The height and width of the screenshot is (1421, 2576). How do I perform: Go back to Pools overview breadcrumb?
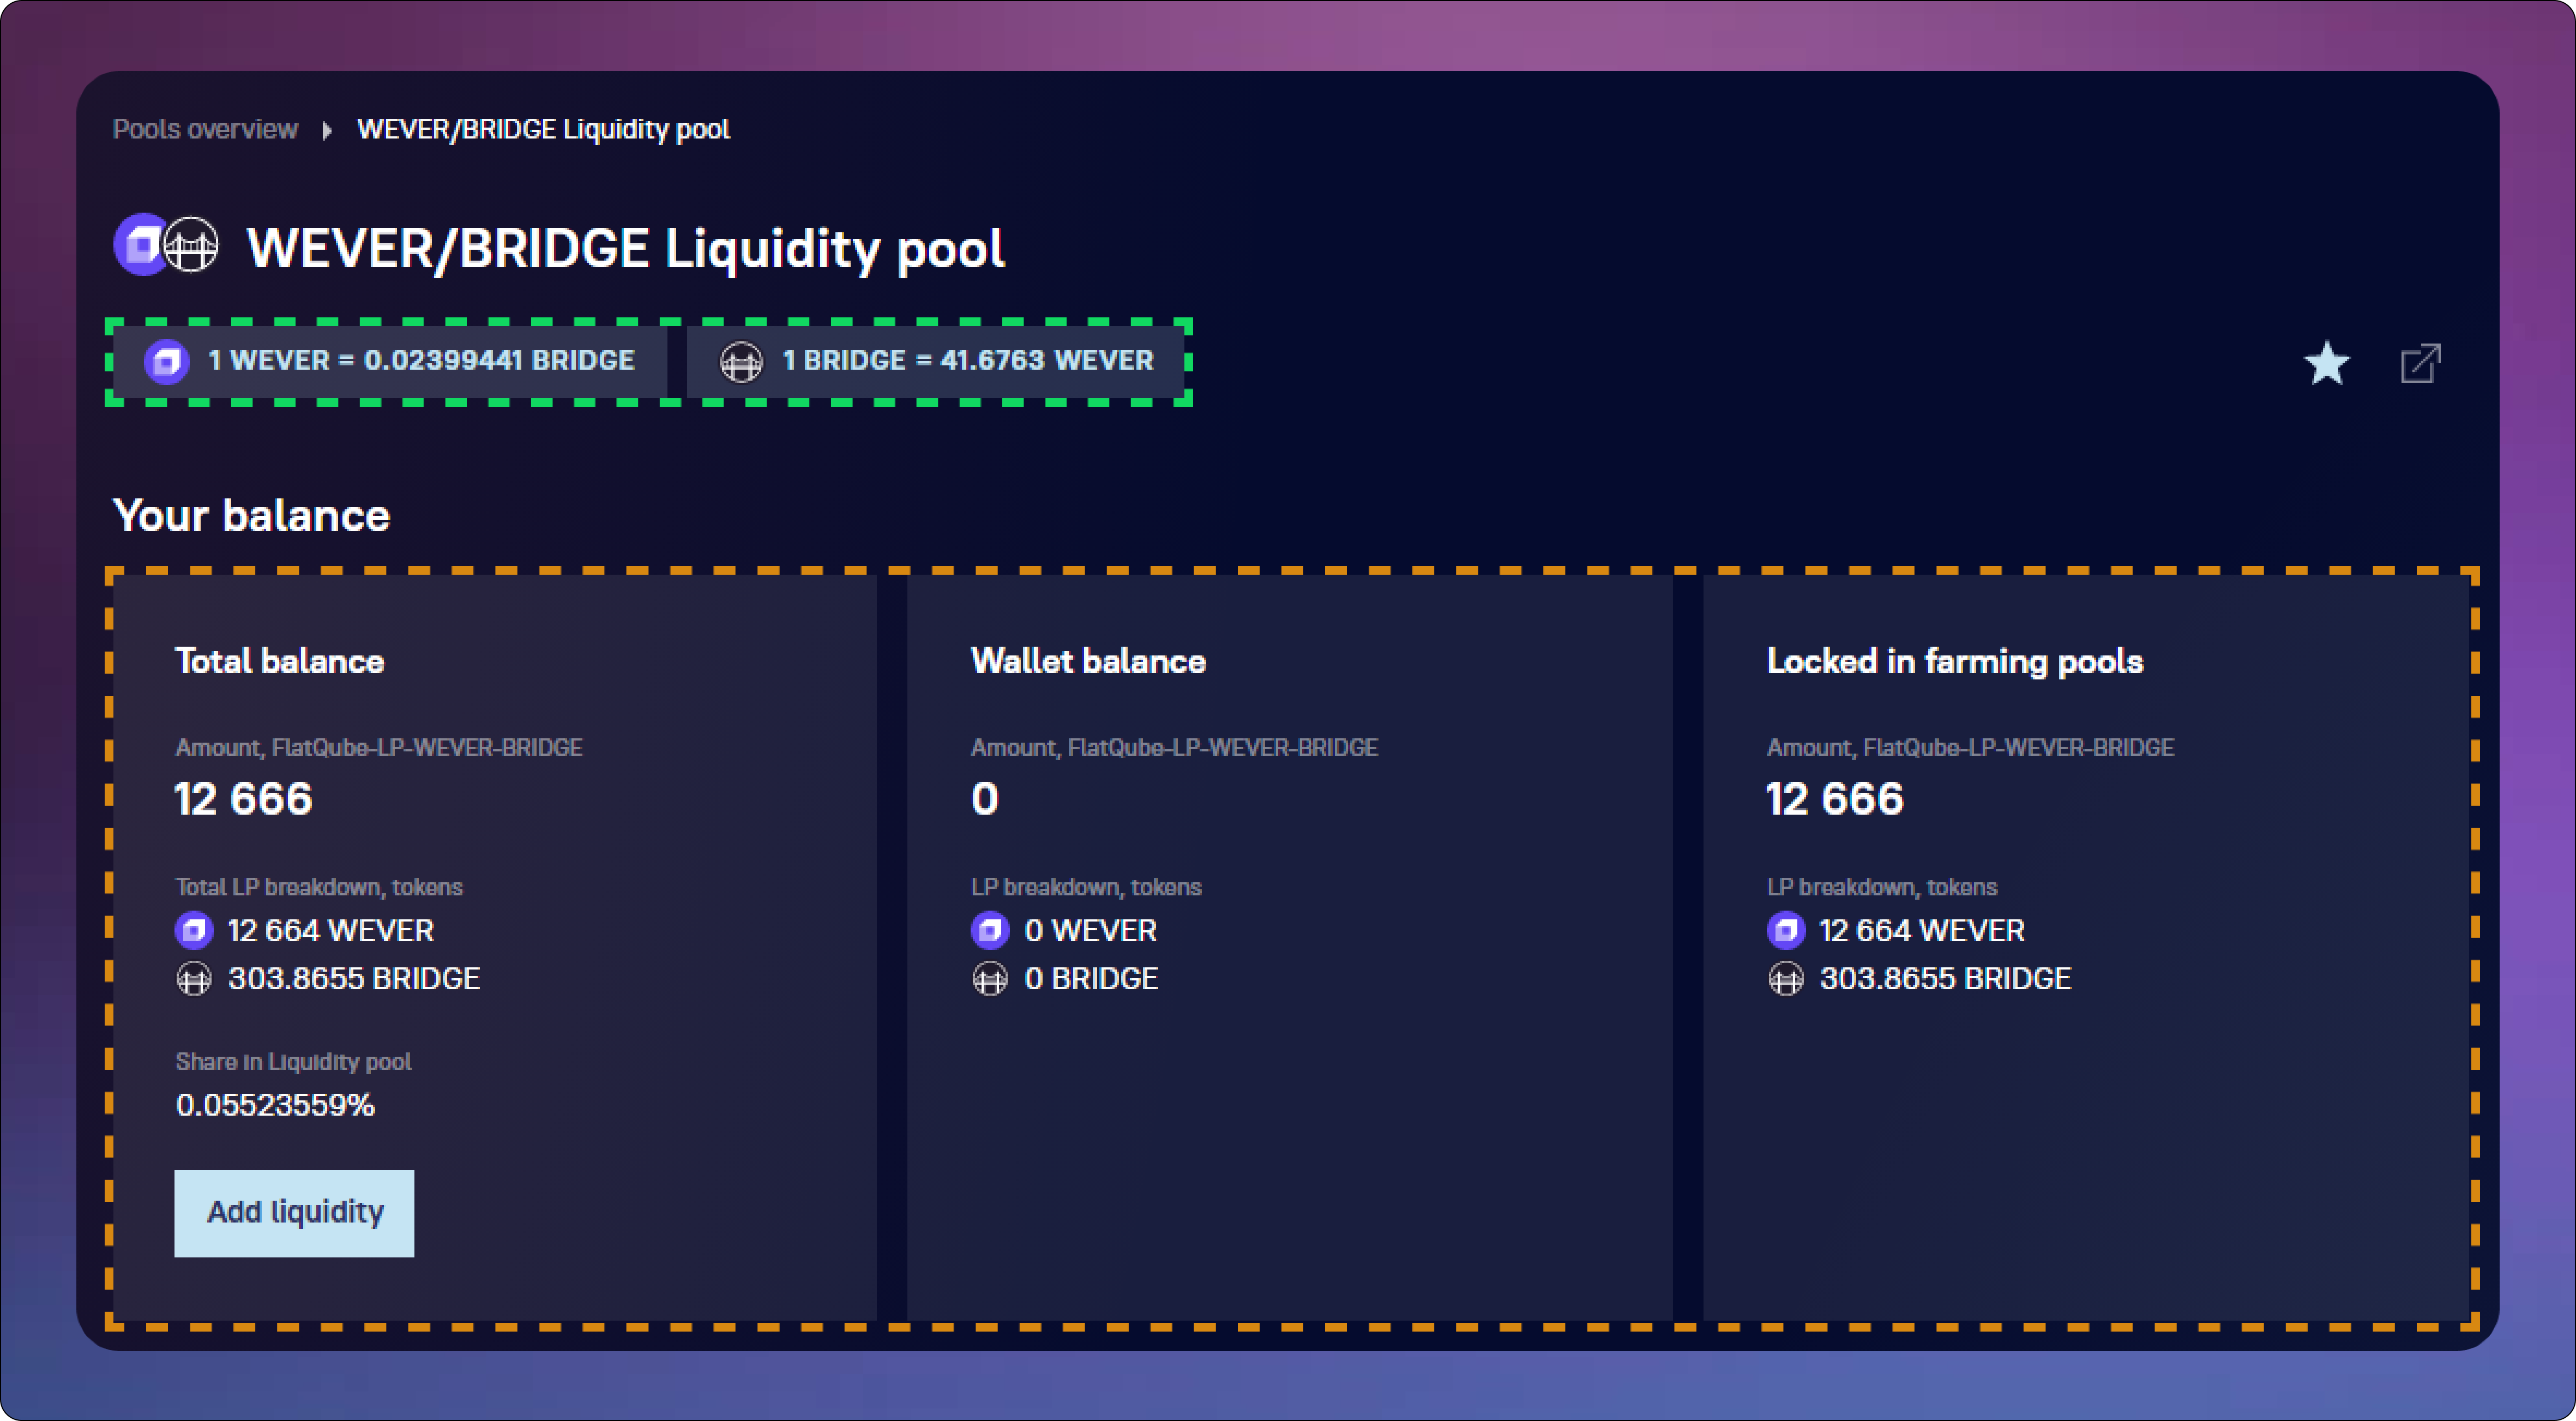(x=205, y=130)
